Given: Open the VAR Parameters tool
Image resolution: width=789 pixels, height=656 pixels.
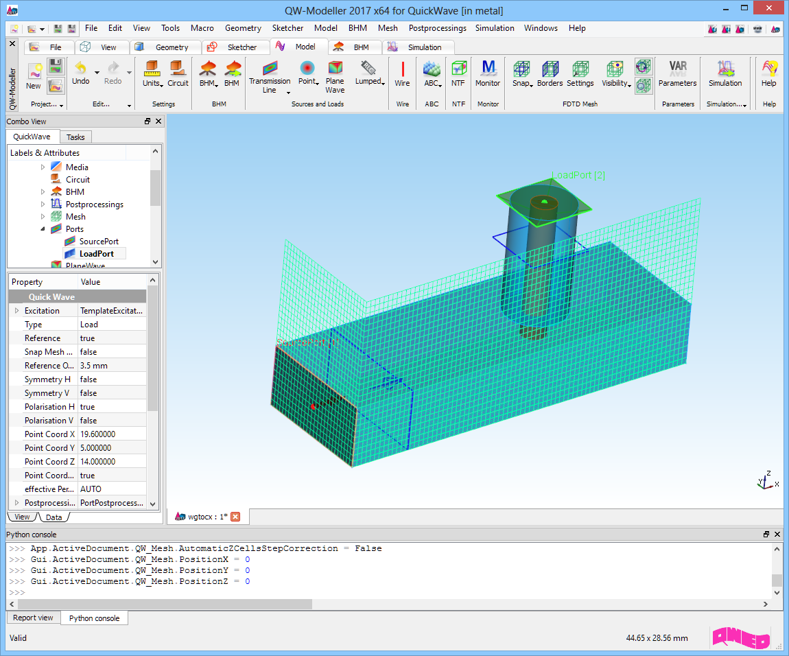Looking at the screenshot, I should click(677, 73).
